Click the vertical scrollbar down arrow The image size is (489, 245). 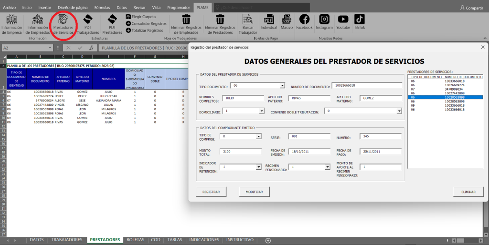point(486,234)
